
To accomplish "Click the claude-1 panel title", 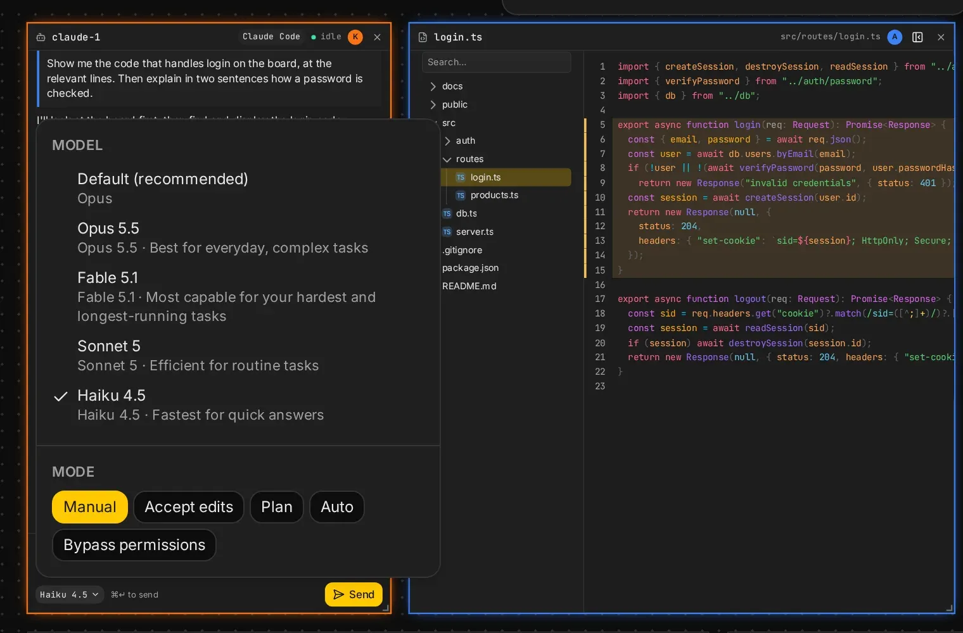I will pos(76,37).
